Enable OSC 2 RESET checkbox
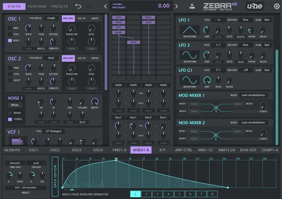 point(10,80)
